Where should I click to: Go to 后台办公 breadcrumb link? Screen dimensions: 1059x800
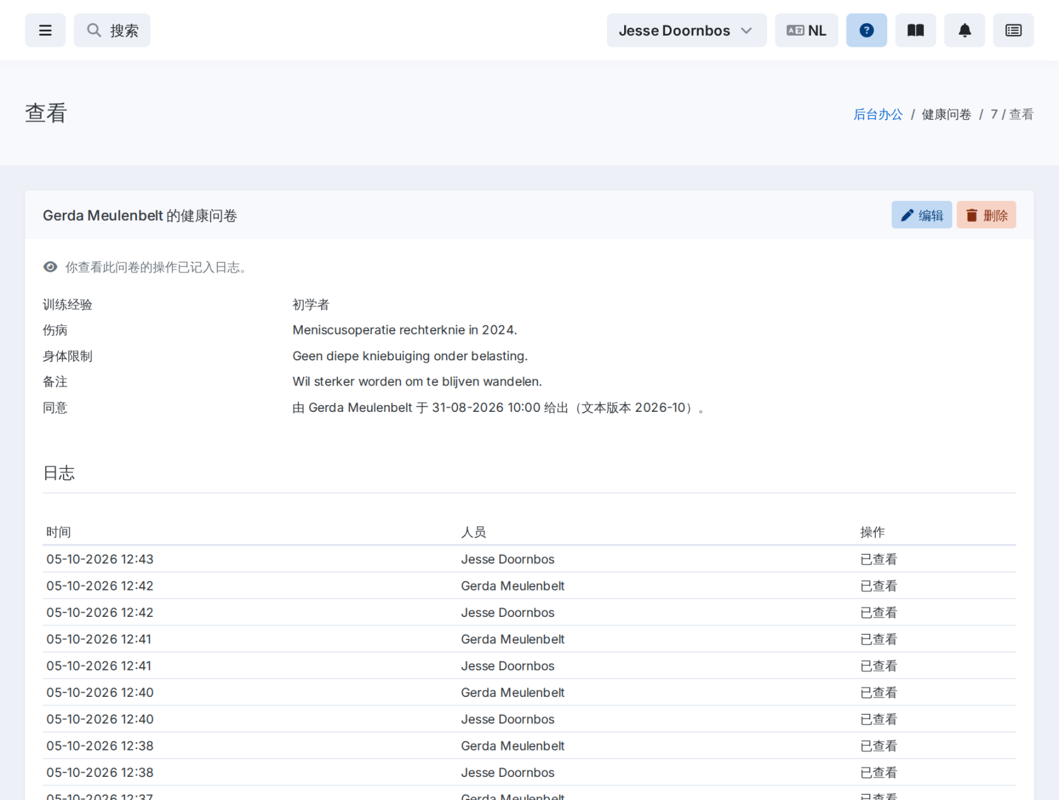pos(878,114)
